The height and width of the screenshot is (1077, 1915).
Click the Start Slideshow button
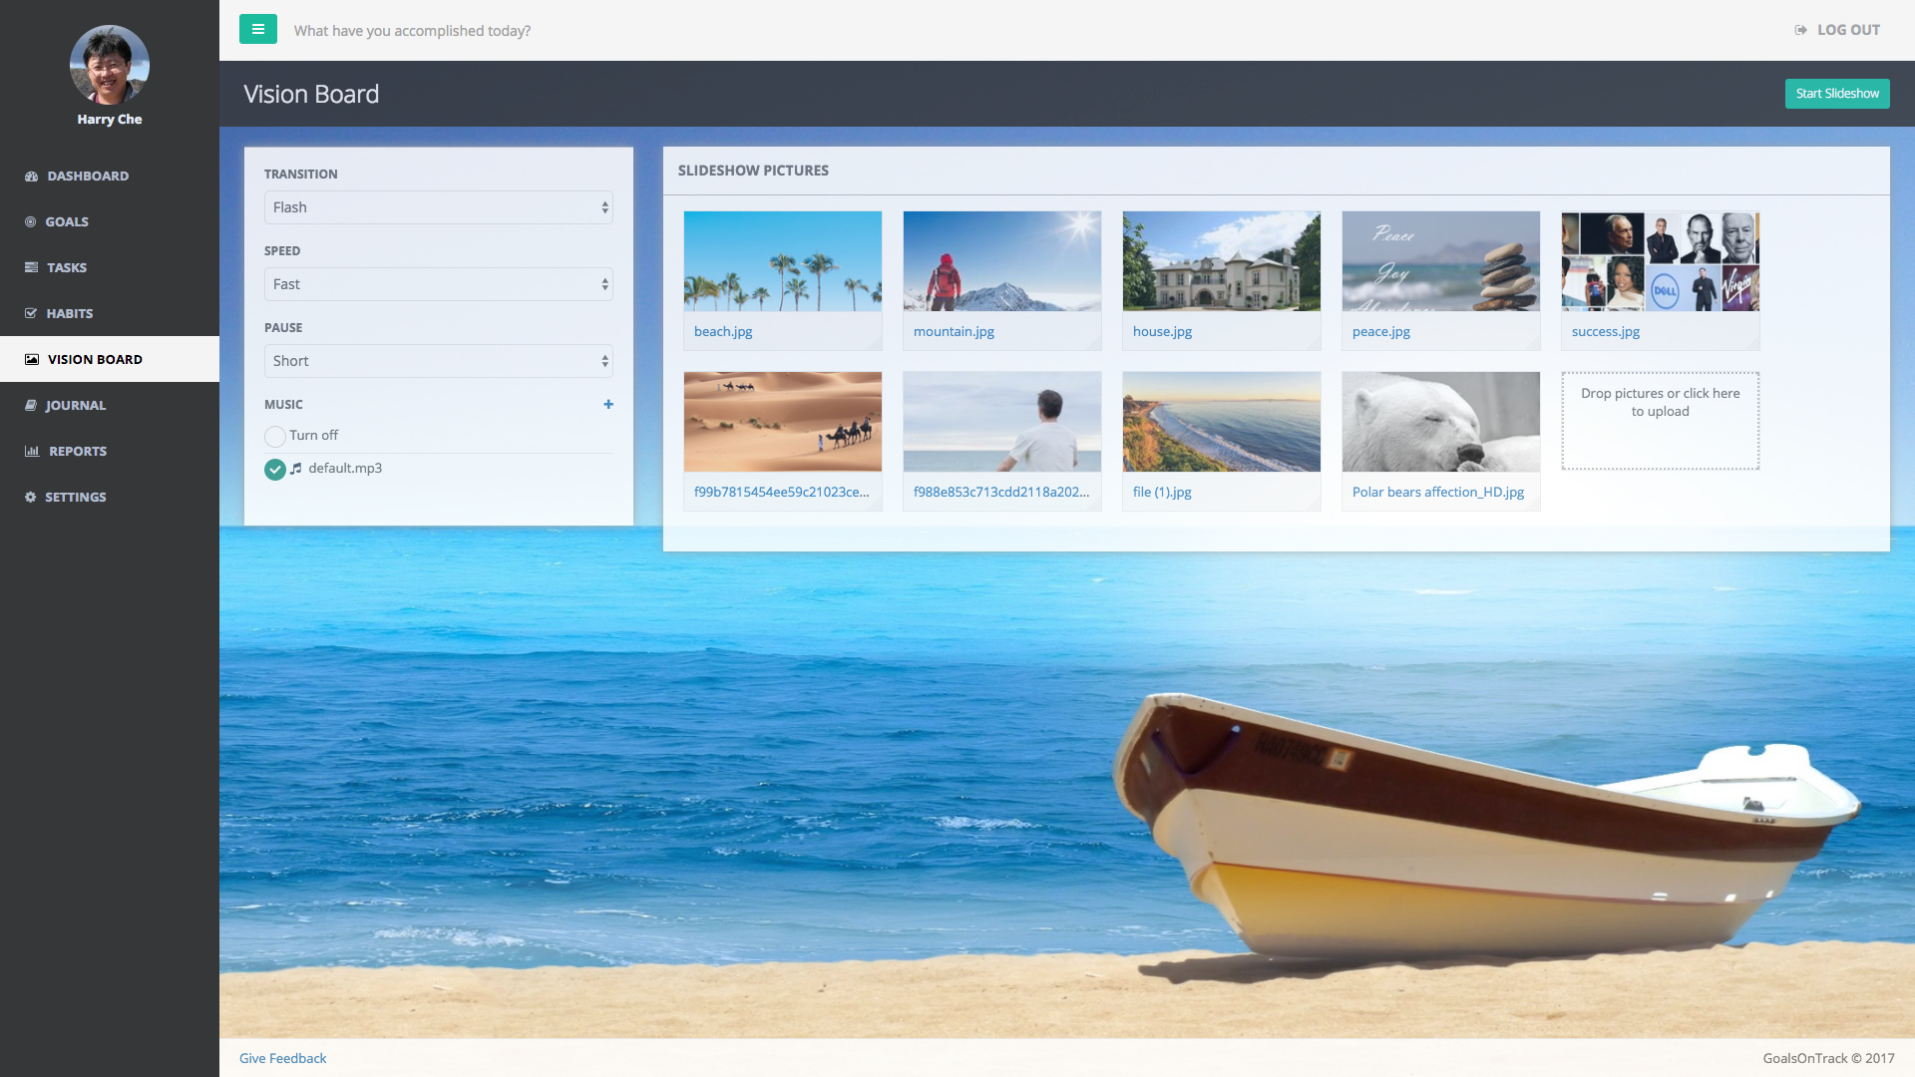(1837, 94)
